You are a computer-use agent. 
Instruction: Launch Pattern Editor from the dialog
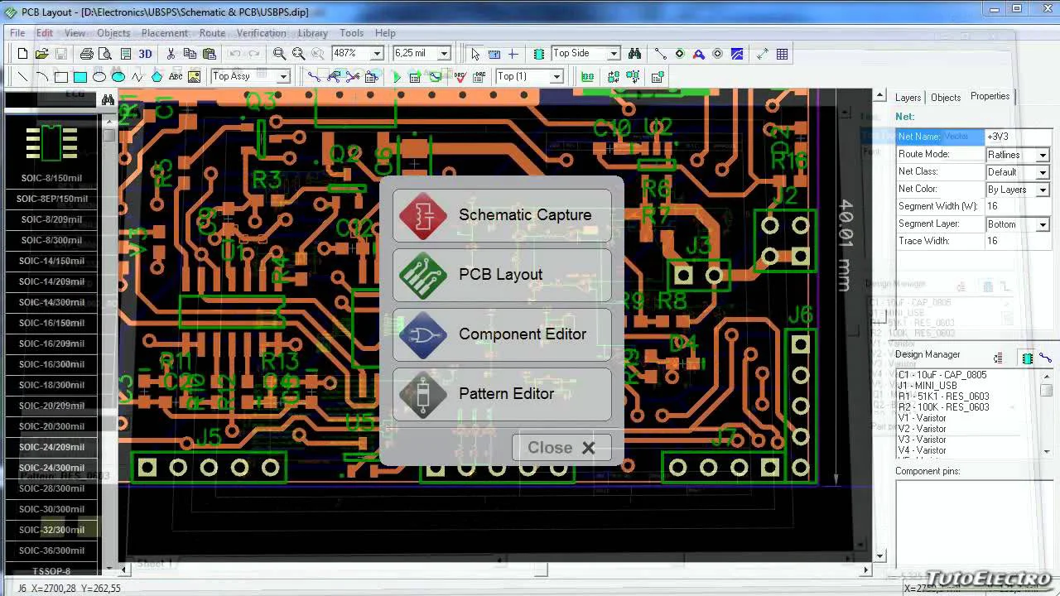click(502, 394)
